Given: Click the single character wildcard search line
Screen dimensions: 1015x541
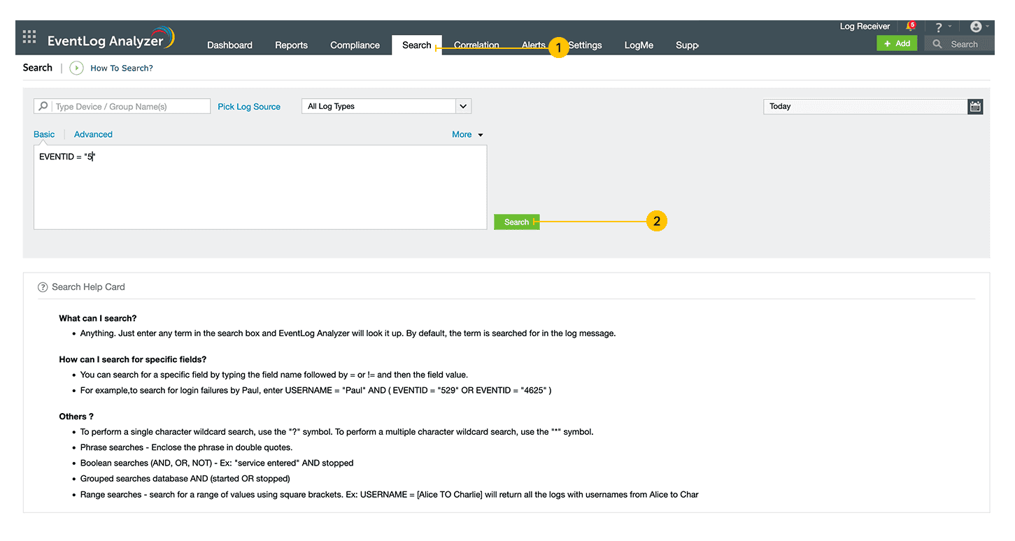Looking at the screenshot, I should pyautogui.click(x=336, y=432).
